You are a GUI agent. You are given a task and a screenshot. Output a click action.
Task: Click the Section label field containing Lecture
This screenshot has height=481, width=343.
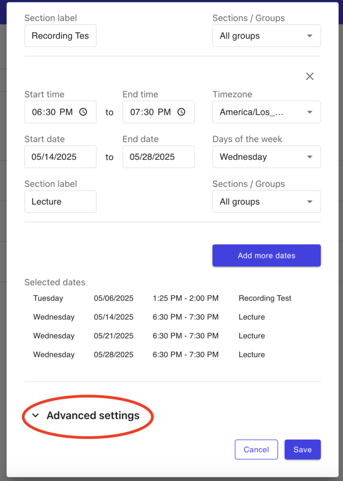(x=60, y=202)
